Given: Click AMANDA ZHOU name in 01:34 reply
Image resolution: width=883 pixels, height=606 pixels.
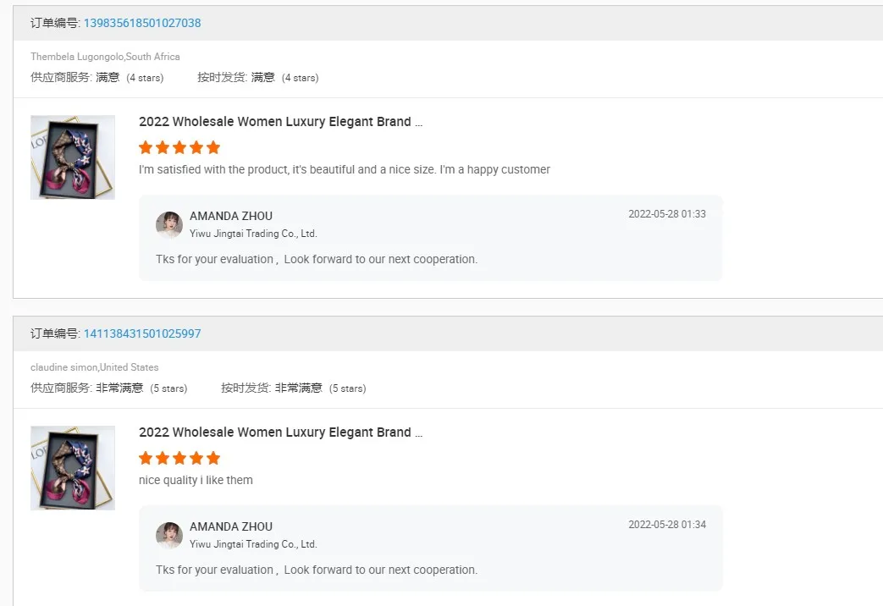Looking at the screenshot, I should [231, 526].
